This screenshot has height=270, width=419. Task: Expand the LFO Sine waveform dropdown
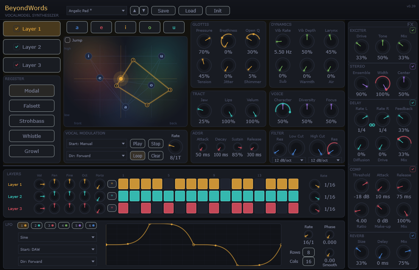(57, 237)
